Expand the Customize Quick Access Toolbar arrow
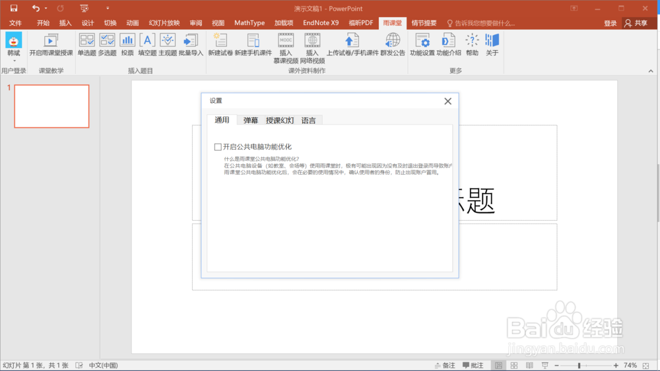Screen dimensions: 660x371 point(108,8)
